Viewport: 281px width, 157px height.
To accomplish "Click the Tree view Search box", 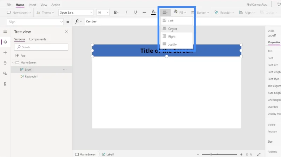I will pyautogui.click(x=41, y=47).
